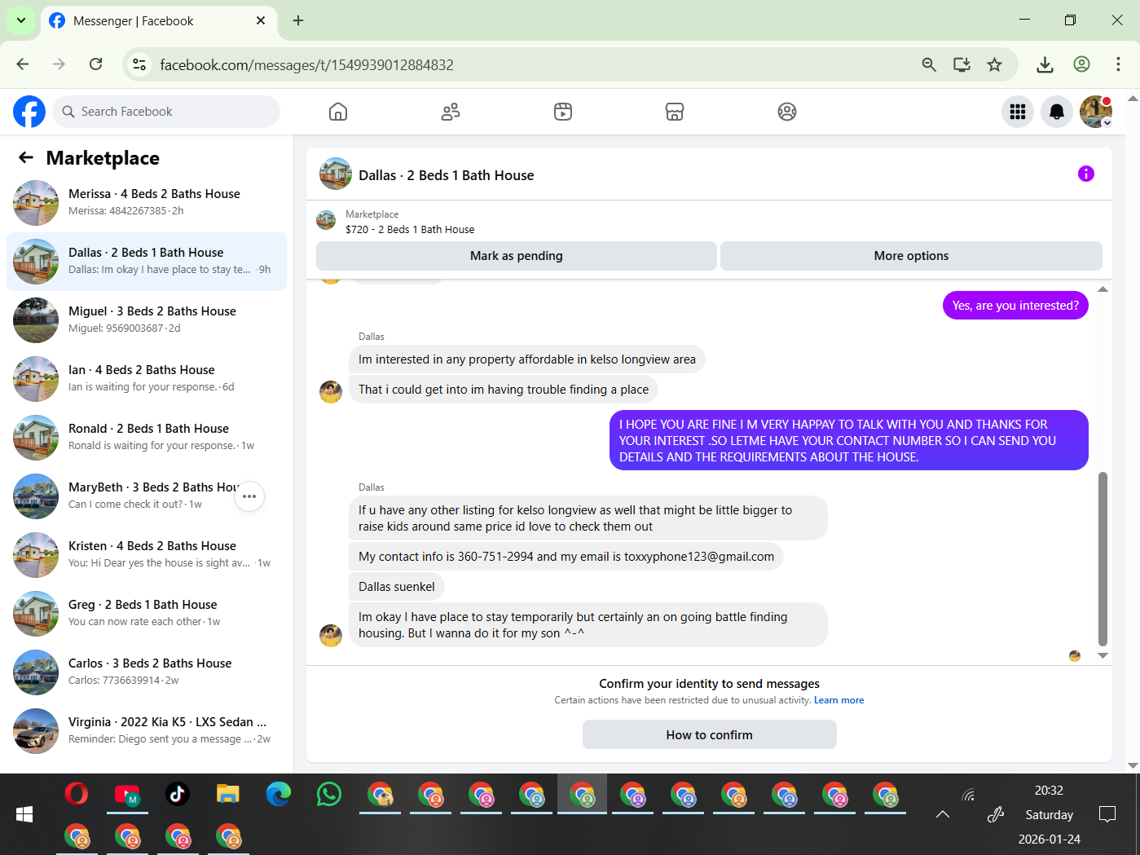
Task: Follow the Learn more link
Action: point(838,700)
